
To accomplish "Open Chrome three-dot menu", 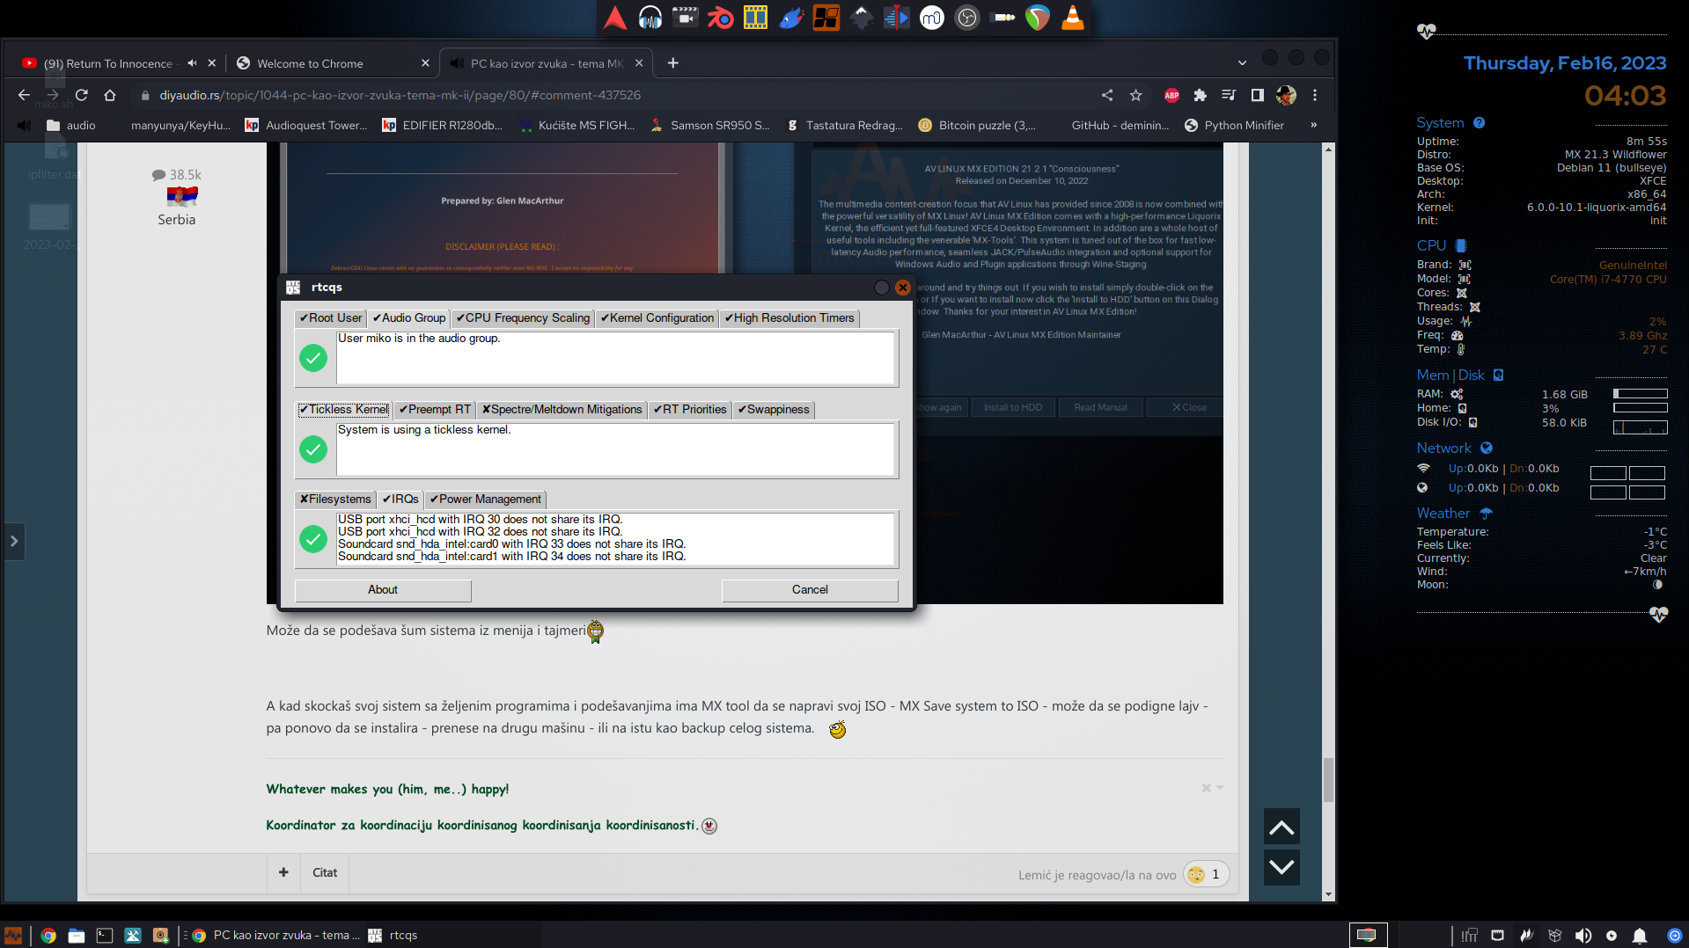I will tap(1315, 95).
